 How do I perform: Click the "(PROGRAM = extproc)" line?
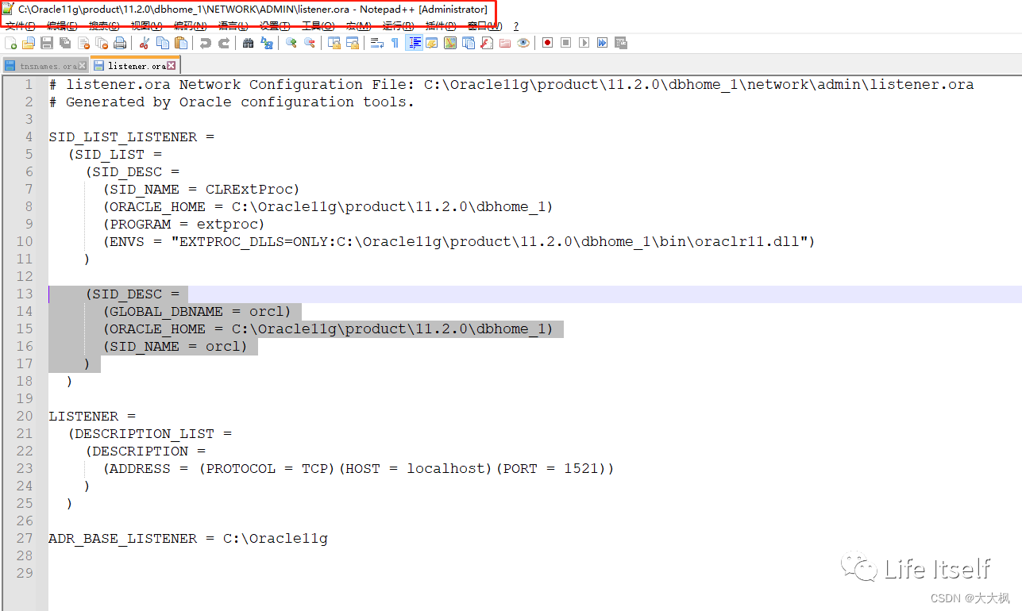click(183, 224)
